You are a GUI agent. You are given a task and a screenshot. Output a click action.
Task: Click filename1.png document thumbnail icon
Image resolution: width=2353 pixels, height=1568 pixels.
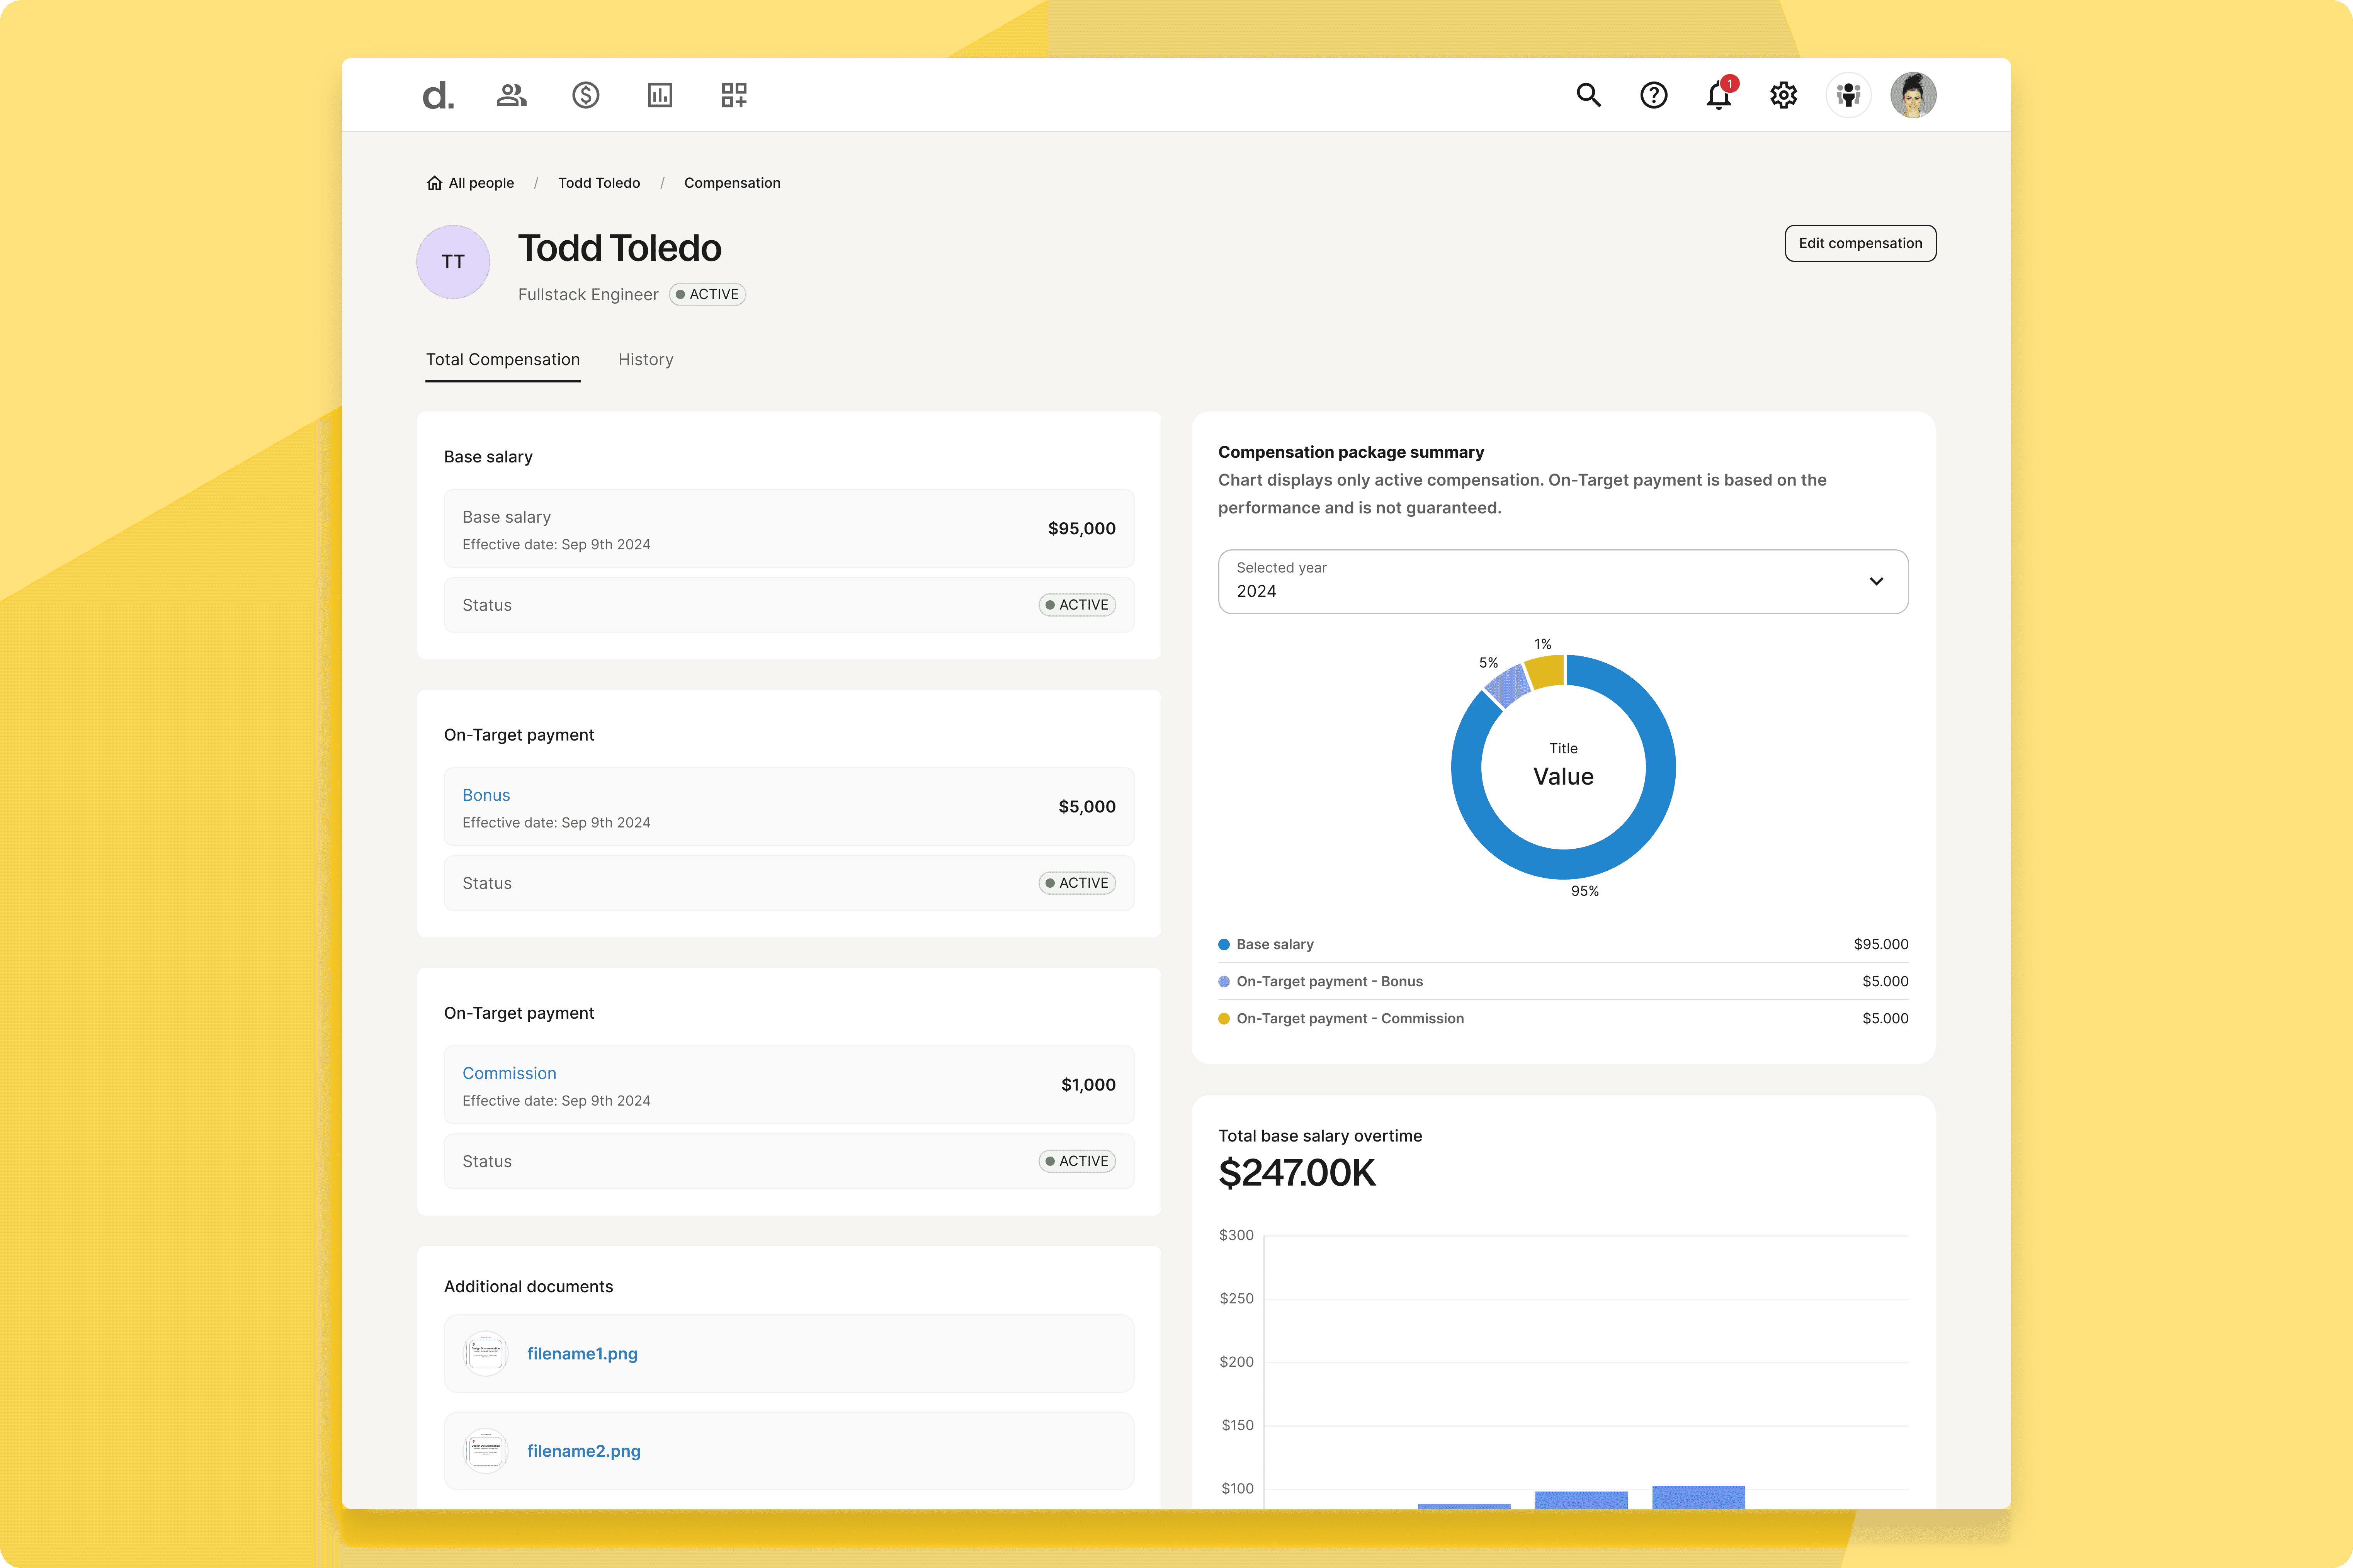(486, 1354)
